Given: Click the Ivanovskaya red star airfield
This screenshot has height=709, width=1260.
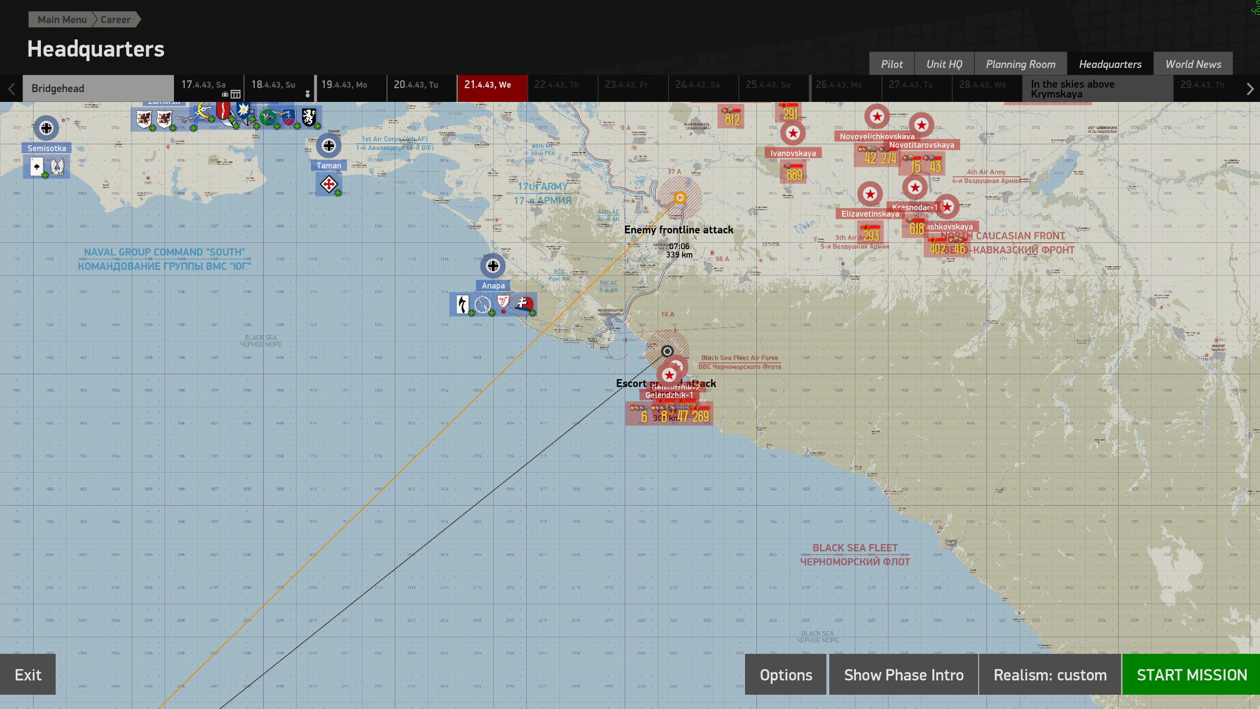Looking at the screenshot, I should (x=793, y=133).
